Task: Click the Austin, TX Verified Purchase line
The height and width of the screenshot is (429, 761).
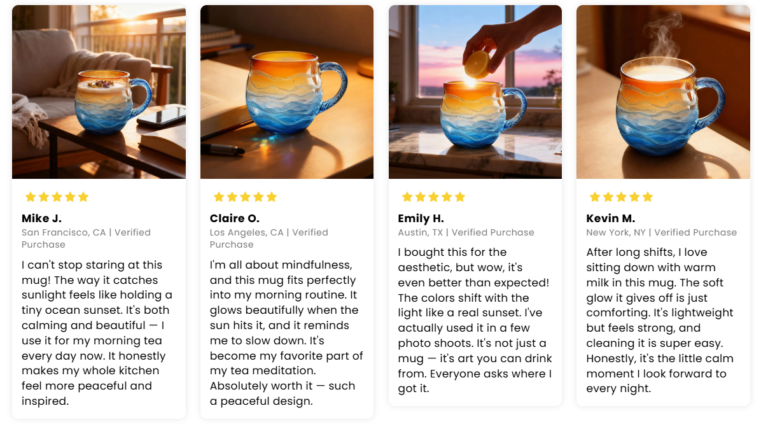Action: click(466, 232)
